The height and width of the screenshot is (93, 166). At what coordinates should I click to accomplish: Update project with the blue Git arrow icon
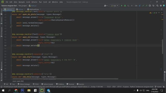pos(140,6)
